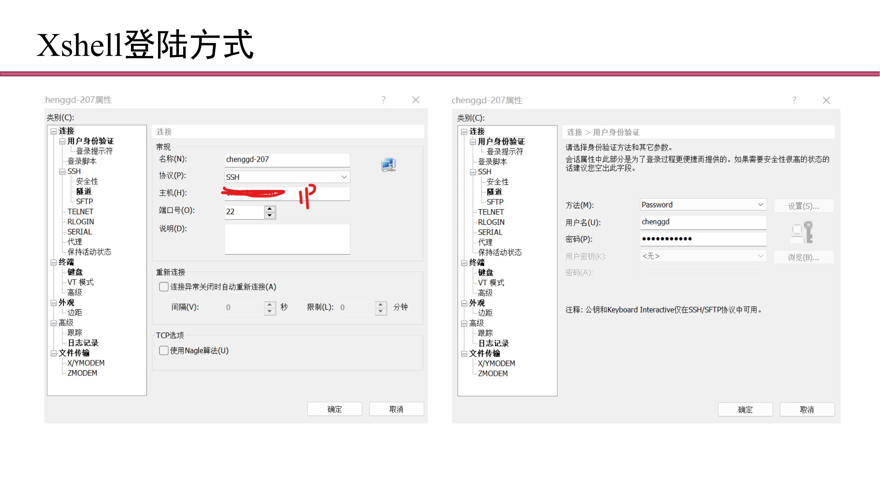This screenshot has height=495, width=880.
Task: Close the right chenggd-207 properties dialog
Action: click(x=826, y=100)
